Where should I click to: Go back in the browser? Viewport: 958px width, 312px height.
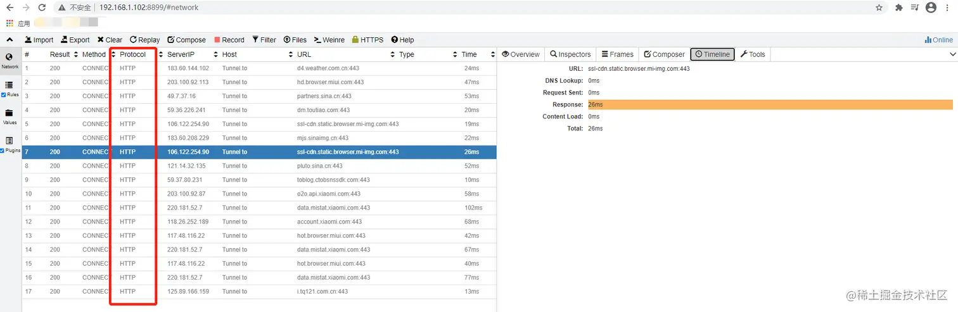pyautogui.click(x=10, y=8)
